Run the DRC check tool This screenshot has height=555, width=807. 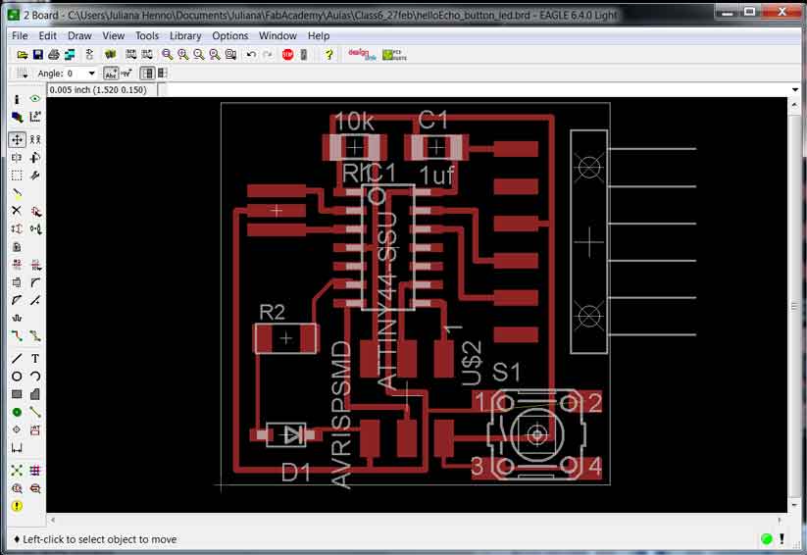click(35, 488)
